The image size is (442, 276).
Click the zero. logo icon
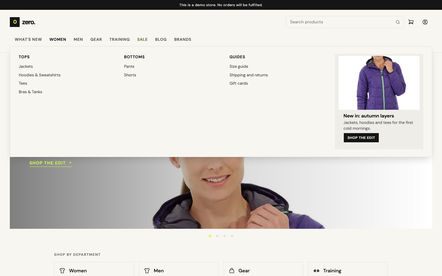pos(15,22)
